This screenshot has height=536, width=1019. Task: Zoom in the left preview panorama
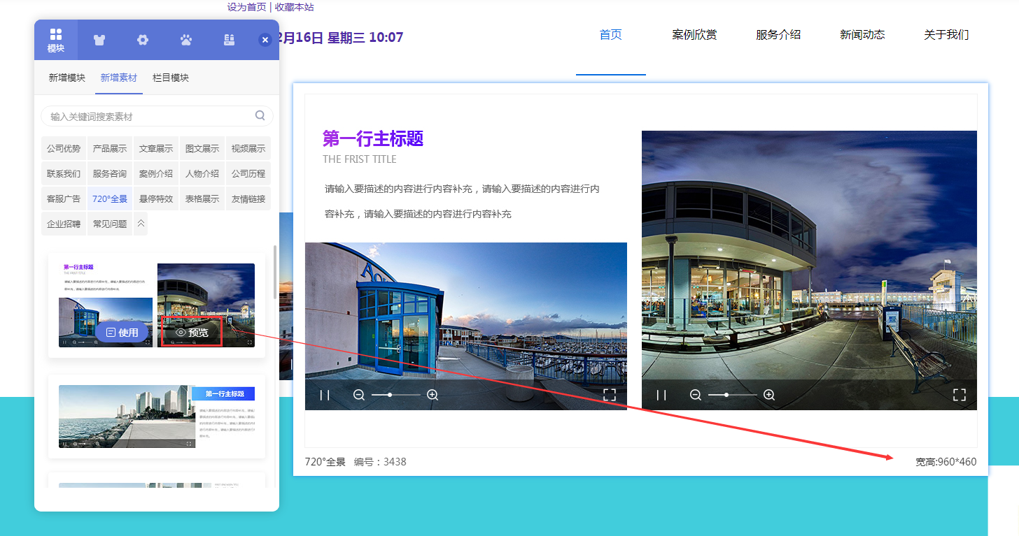433,395
